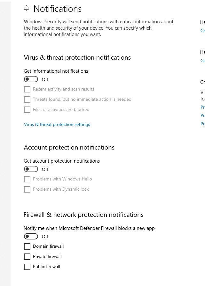This screenshot has width=205, height=286.
Task: Click Firewall & network protection notifications heading
Action: [x=83, y=215]
